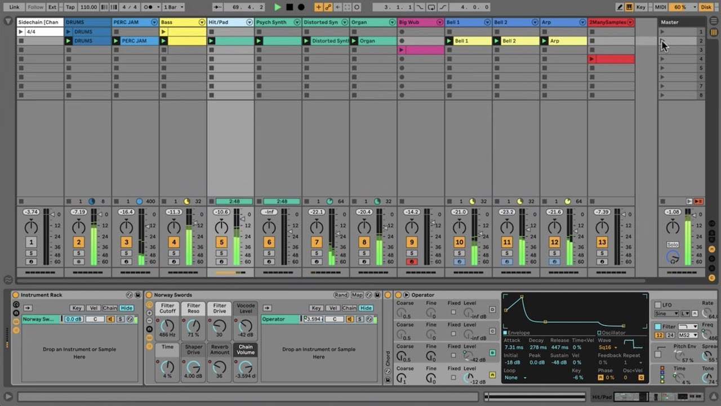Screen dimensions: 721x406
Task: Open the 1 Bar quantization dropdown
Action: [173, 7]
